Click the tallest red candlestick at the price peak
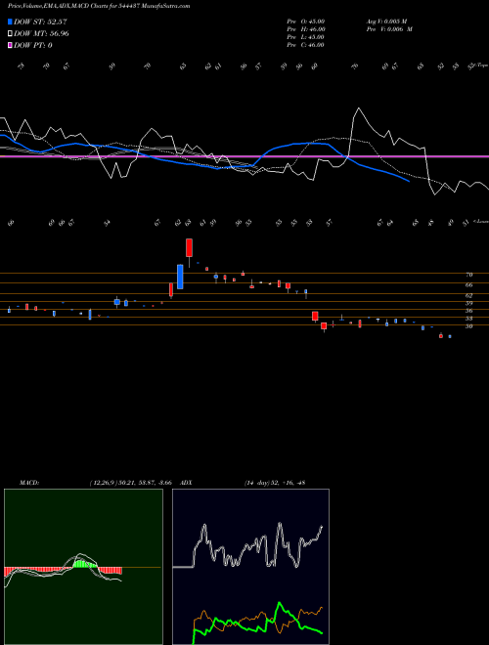Screen dimensions: 489x645 click(x=190, y=247)
